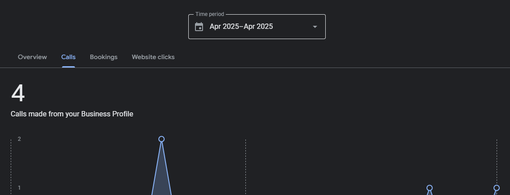Select the Calls tab
This screenshot has width=510, height=195.
68,57
